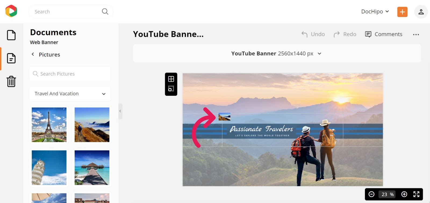Select the Leaning Tower of Pisa thumbnail
Image resolution: width=430 pixels, height=203 pixels.
click(49, 168)
